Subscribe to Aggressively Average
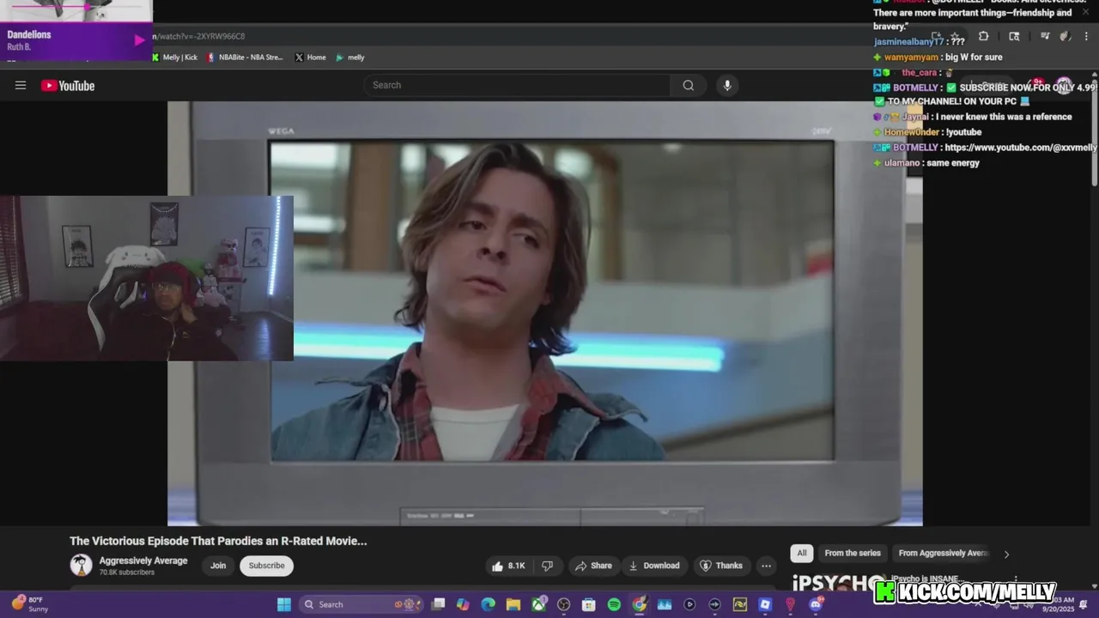1099x618 pixels. [266, 566]
